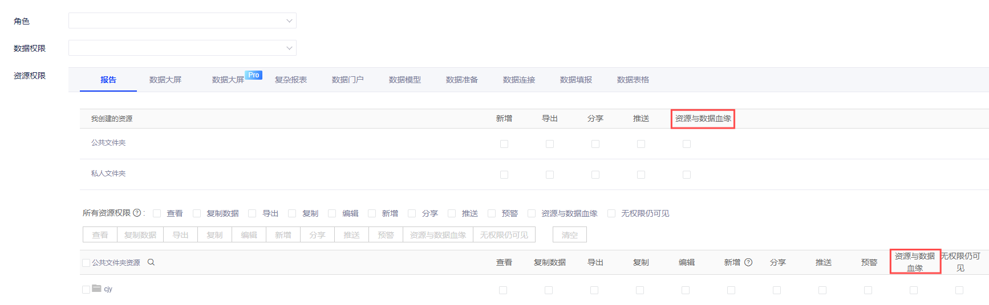Click the help icon beside 所有资源权限
The height and width of the screenshot is (305, 989).
[137, 213]
